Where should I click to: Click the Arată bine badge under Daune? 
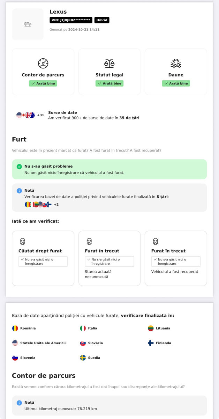(176, 83)
